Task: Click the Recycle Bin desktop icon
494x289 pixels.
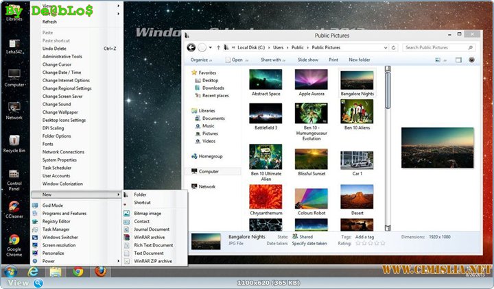Action: coord(14,139)
